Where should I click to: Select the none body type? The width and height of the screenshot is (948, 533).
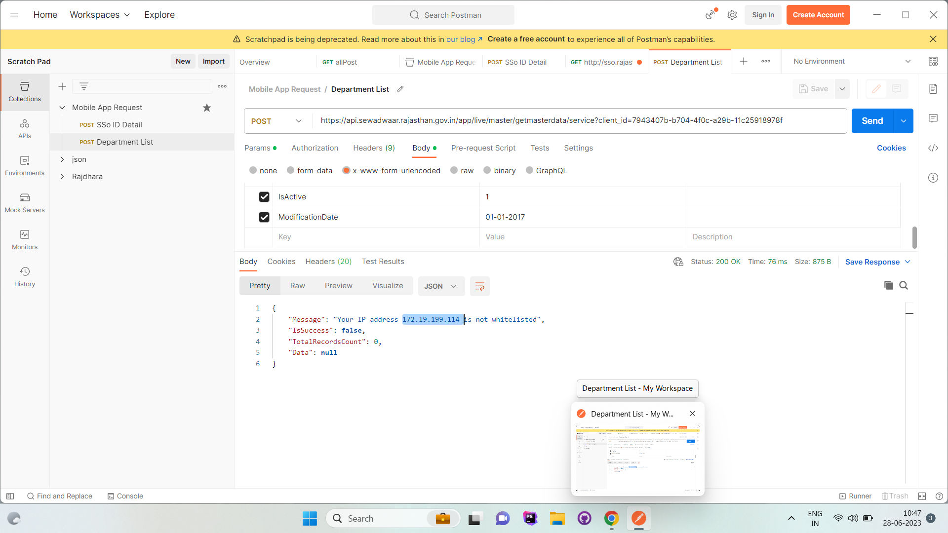[x=253, y=170]
